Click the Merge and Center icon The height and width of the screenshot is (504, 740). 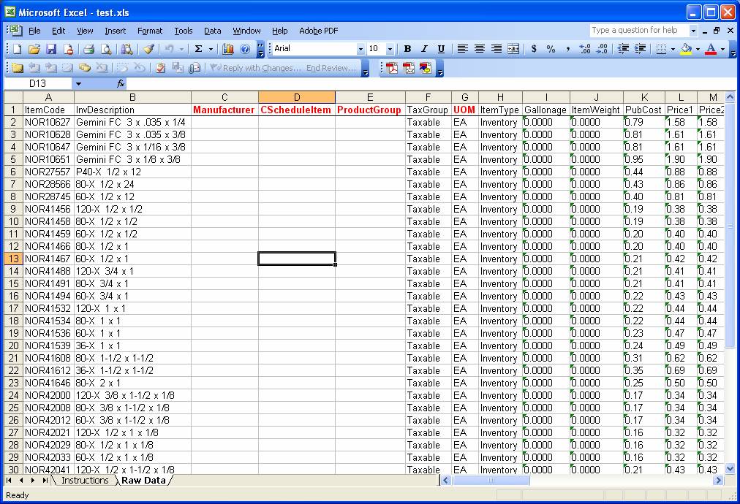[x=513, y=49]
